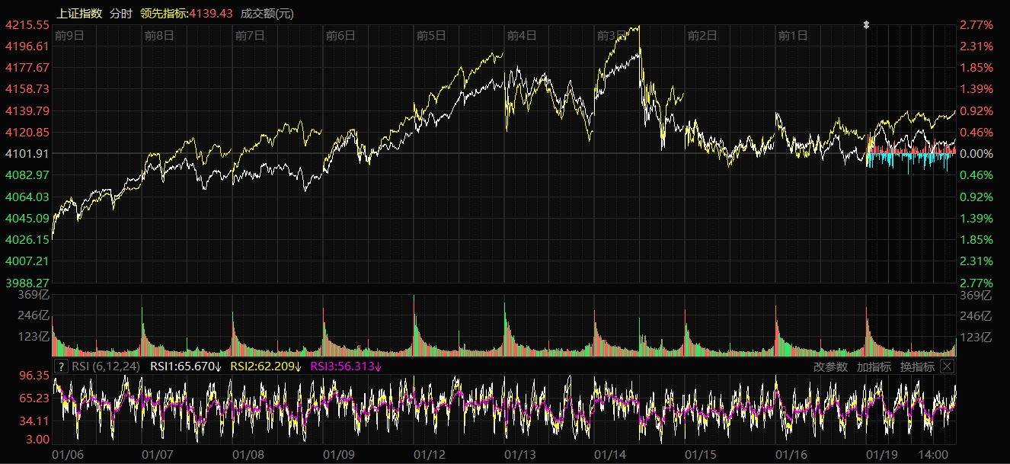Screen dimensions: 1010x464
Task: Select the 前5日 day column header
Action: 431,35
